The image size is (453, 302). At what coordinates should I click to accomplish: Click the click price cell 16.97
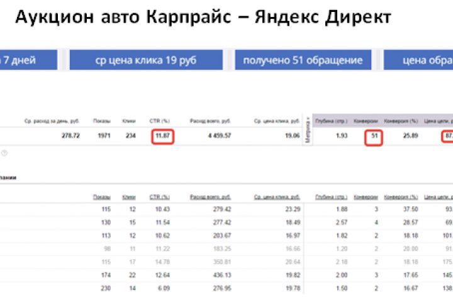tap(293, 235)
